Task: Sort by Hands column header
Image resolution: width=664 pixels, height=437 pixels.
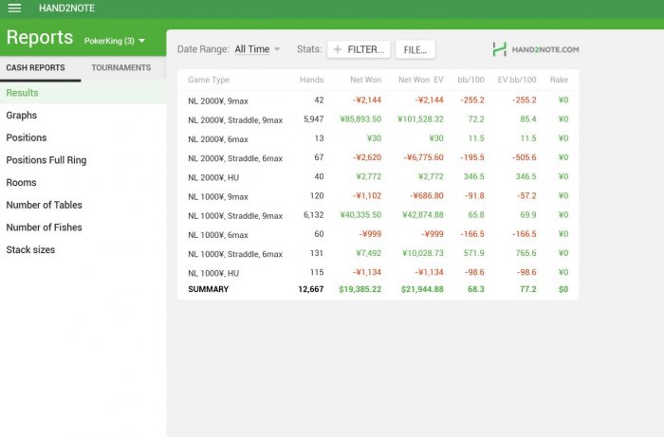Action: [311, 81]
